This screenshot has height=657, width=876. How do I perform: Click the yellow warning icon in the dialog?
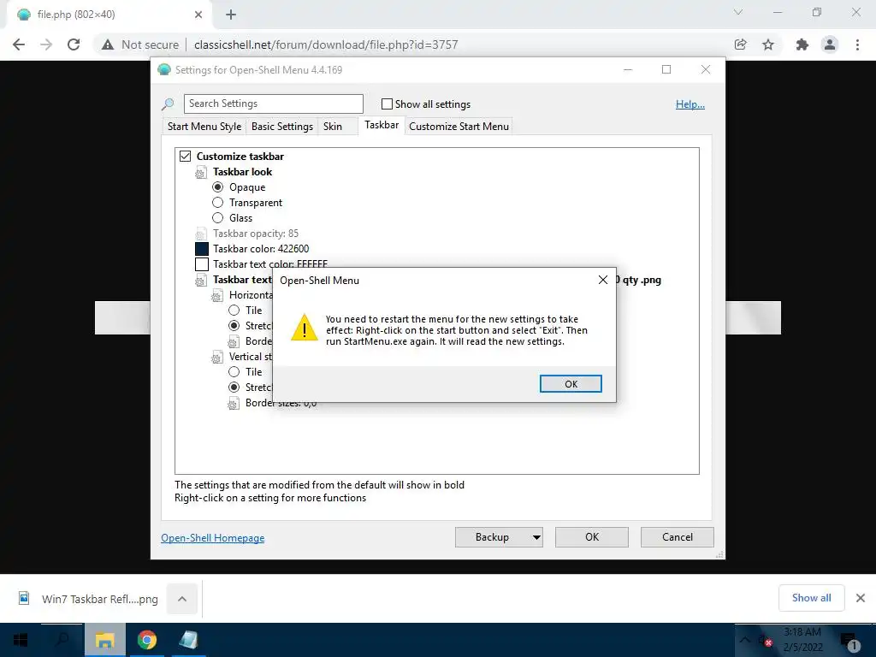point(305,328)
